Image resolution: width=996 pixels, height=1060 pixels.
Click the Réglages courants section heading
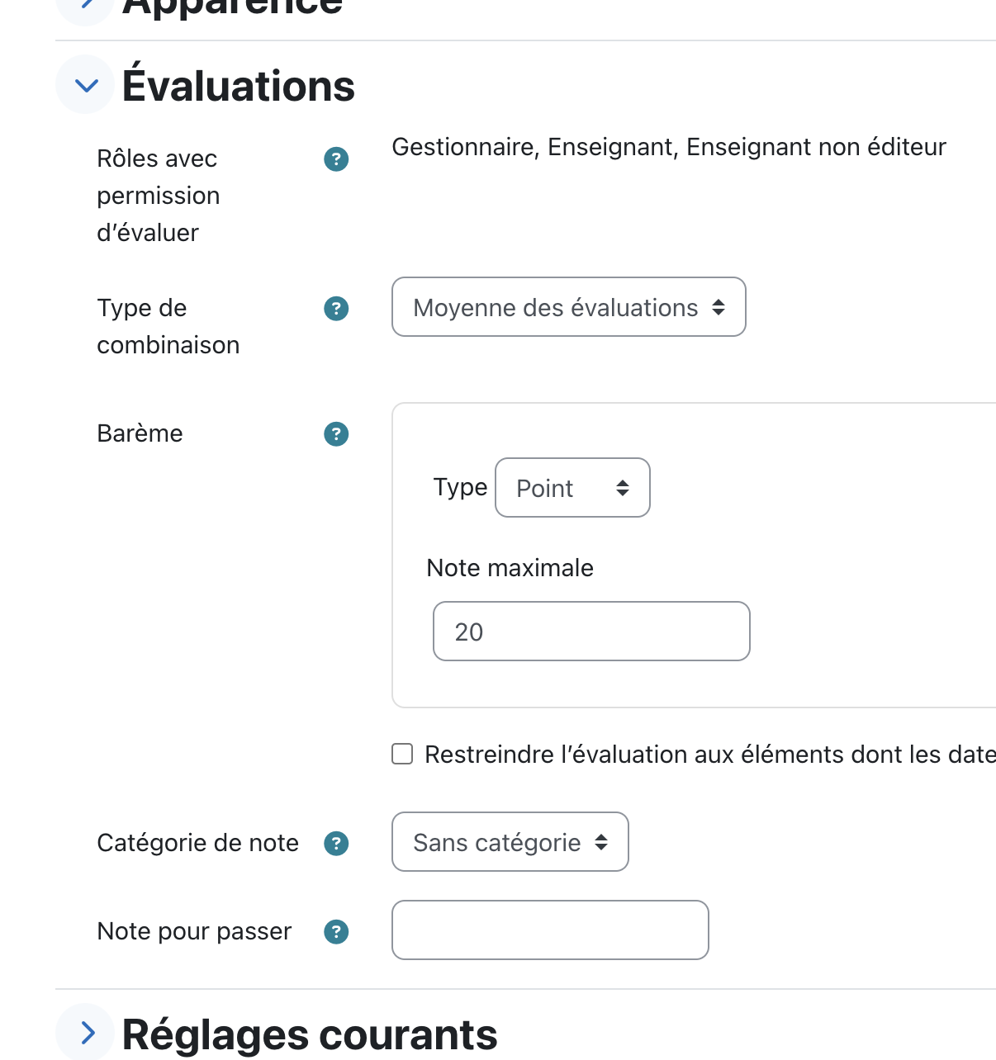pos(310,1034)
